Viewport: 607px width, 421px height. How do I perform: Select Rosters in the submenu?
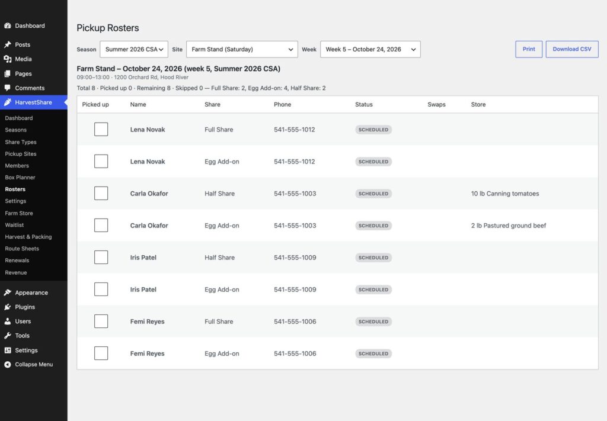(15, 189)
